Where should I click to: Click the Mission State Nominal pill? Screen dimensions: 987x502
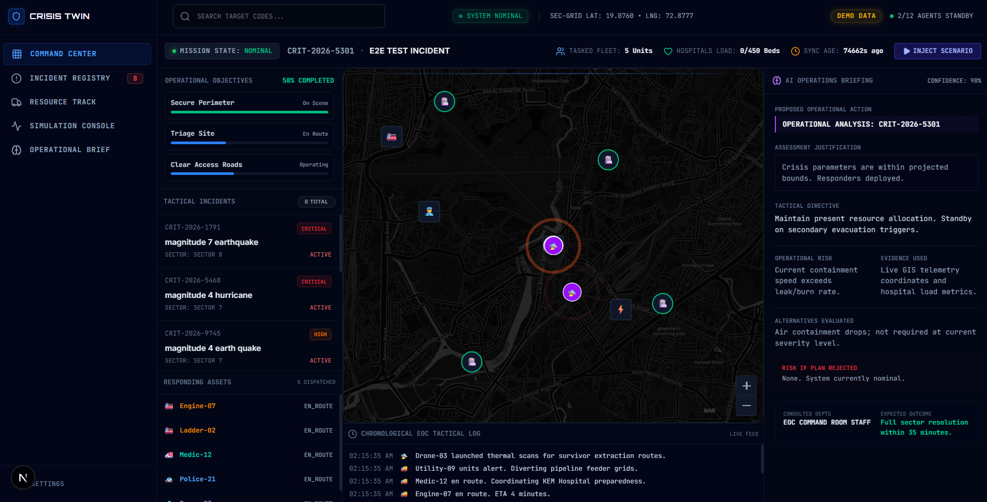click(222, 51)
